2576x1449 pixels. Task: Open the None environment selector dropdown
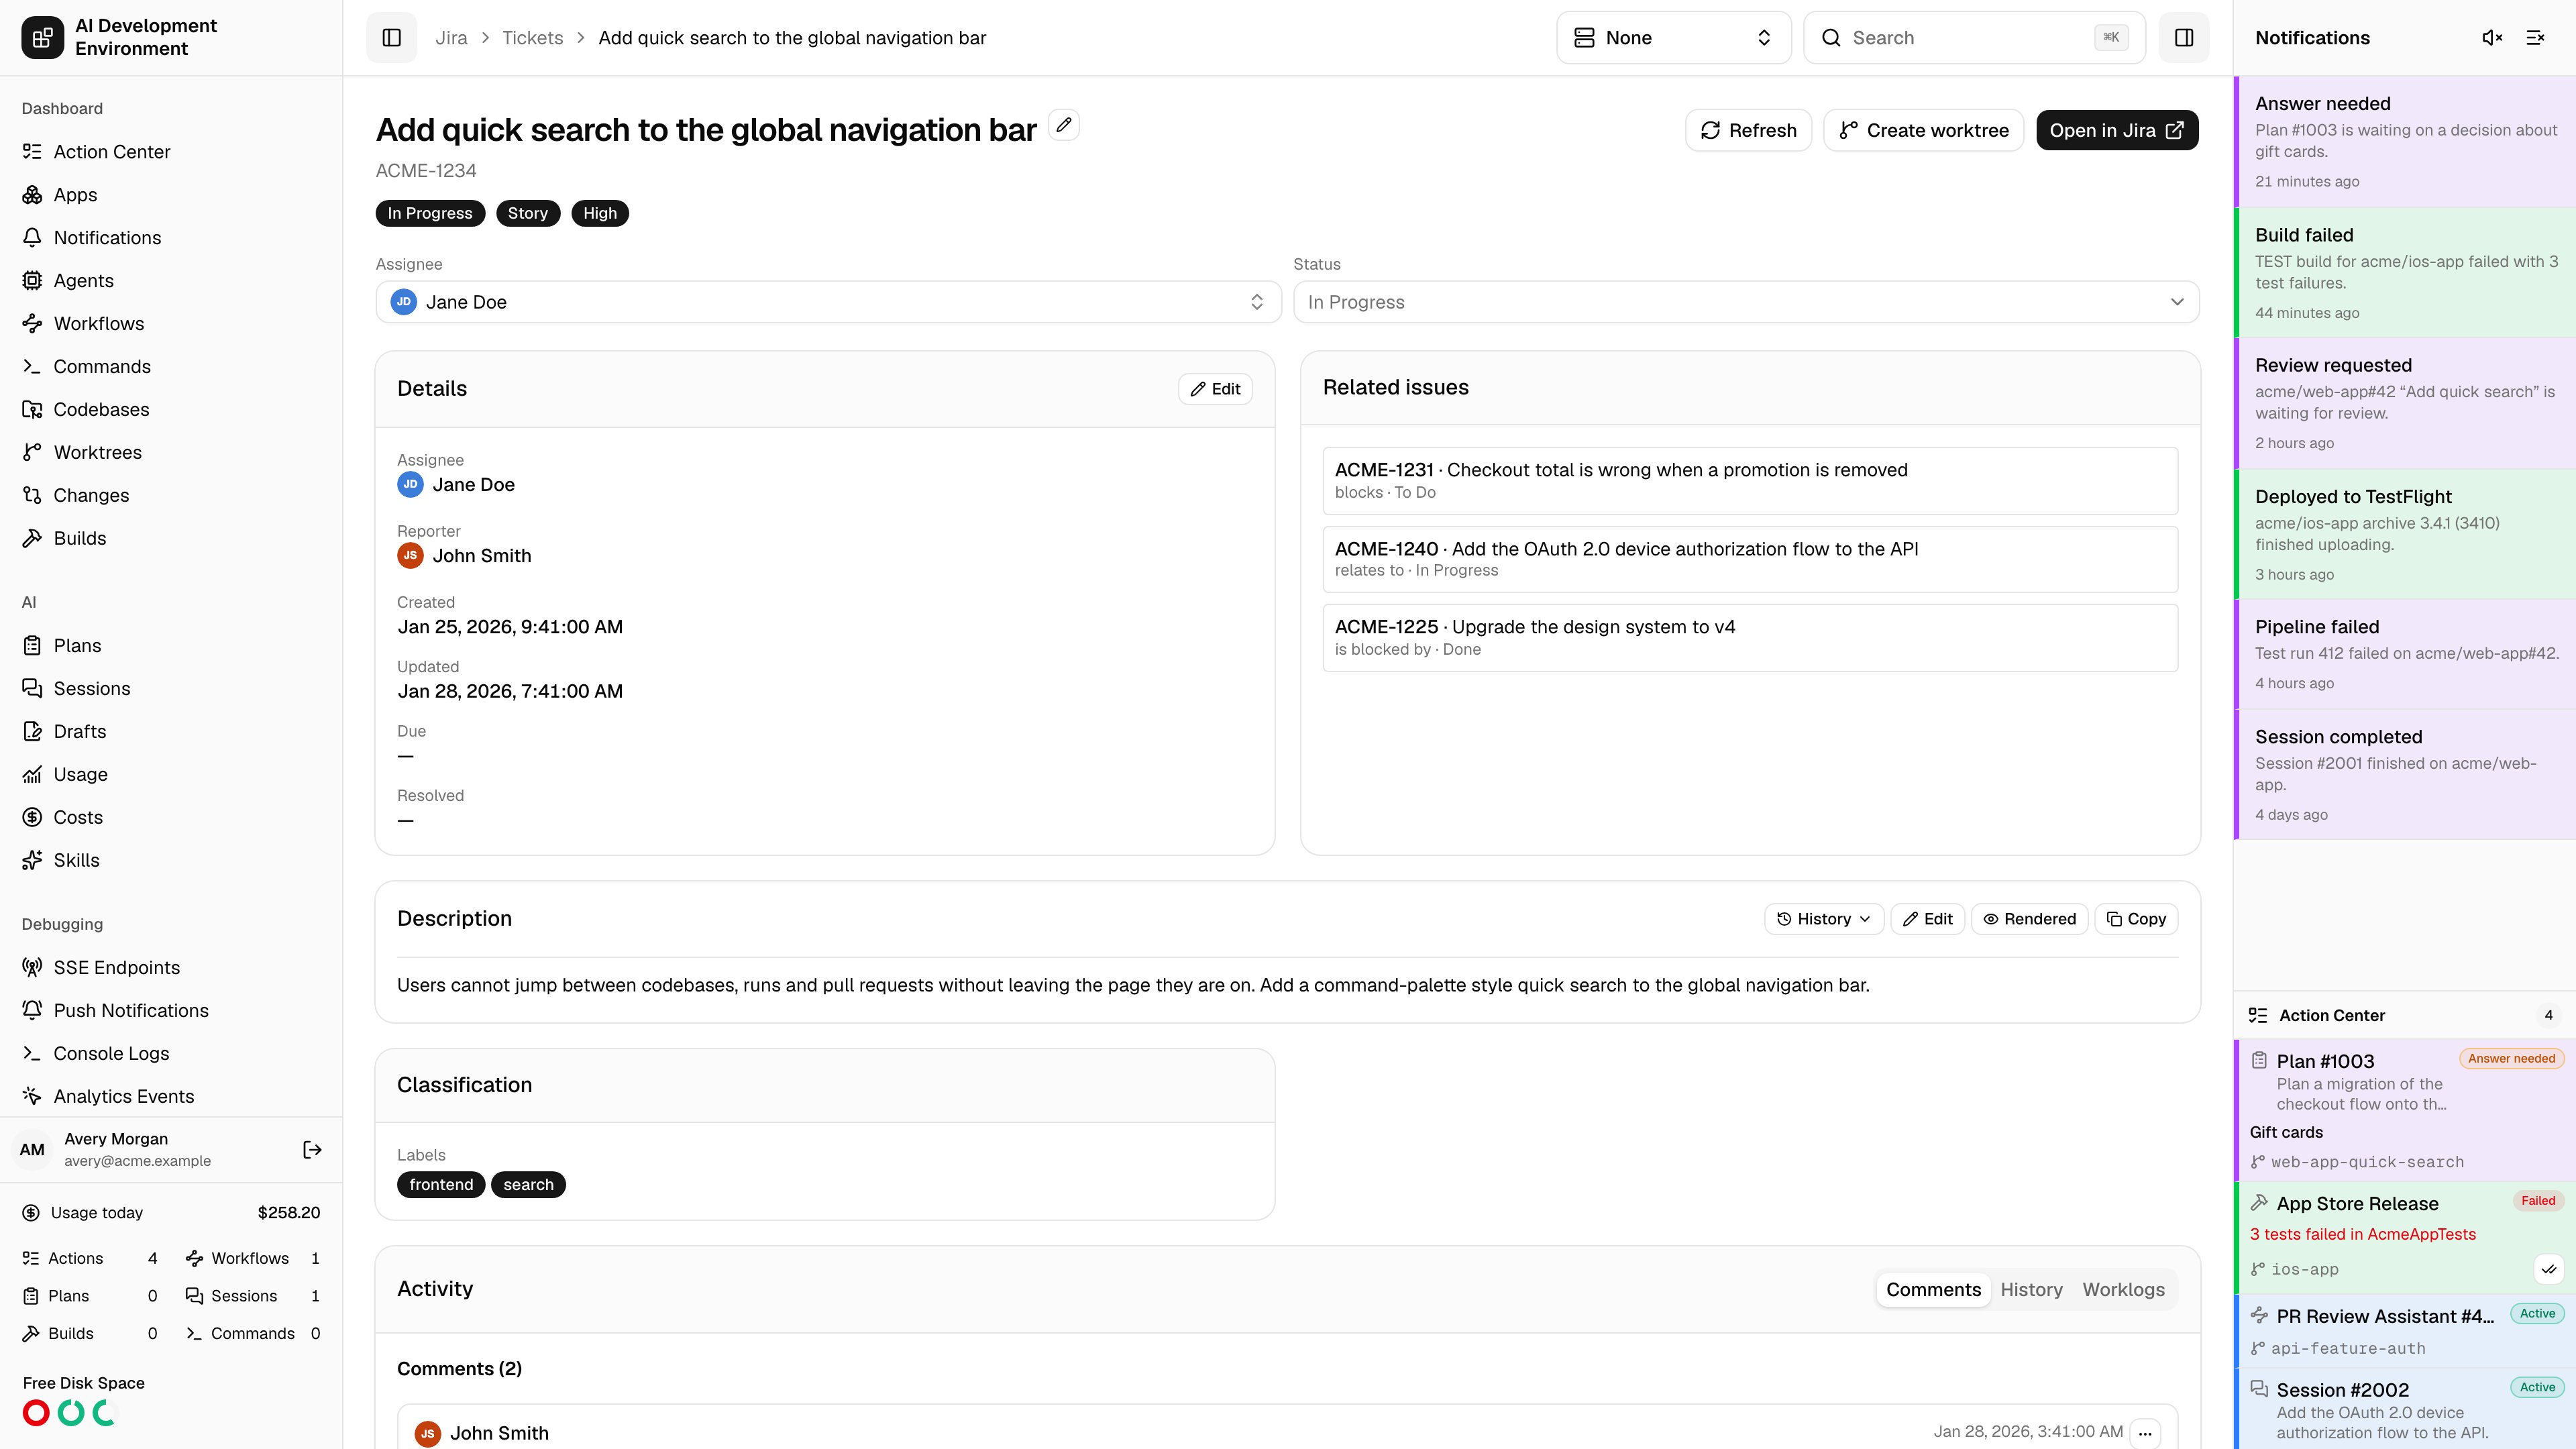[x=1673, y=38]
